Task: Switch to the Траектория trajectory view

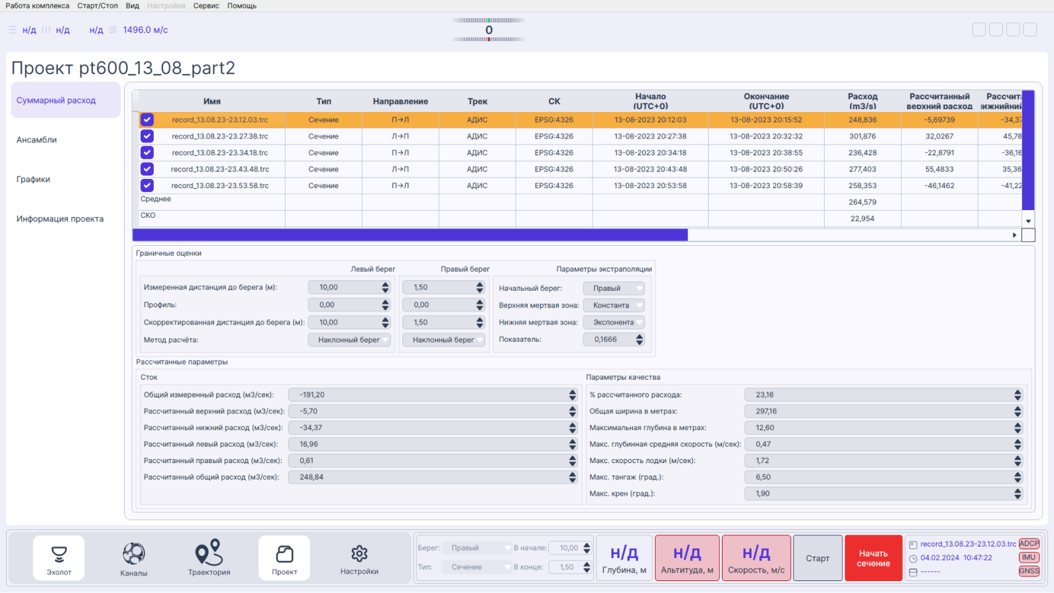Action: (x=209, y=558)
